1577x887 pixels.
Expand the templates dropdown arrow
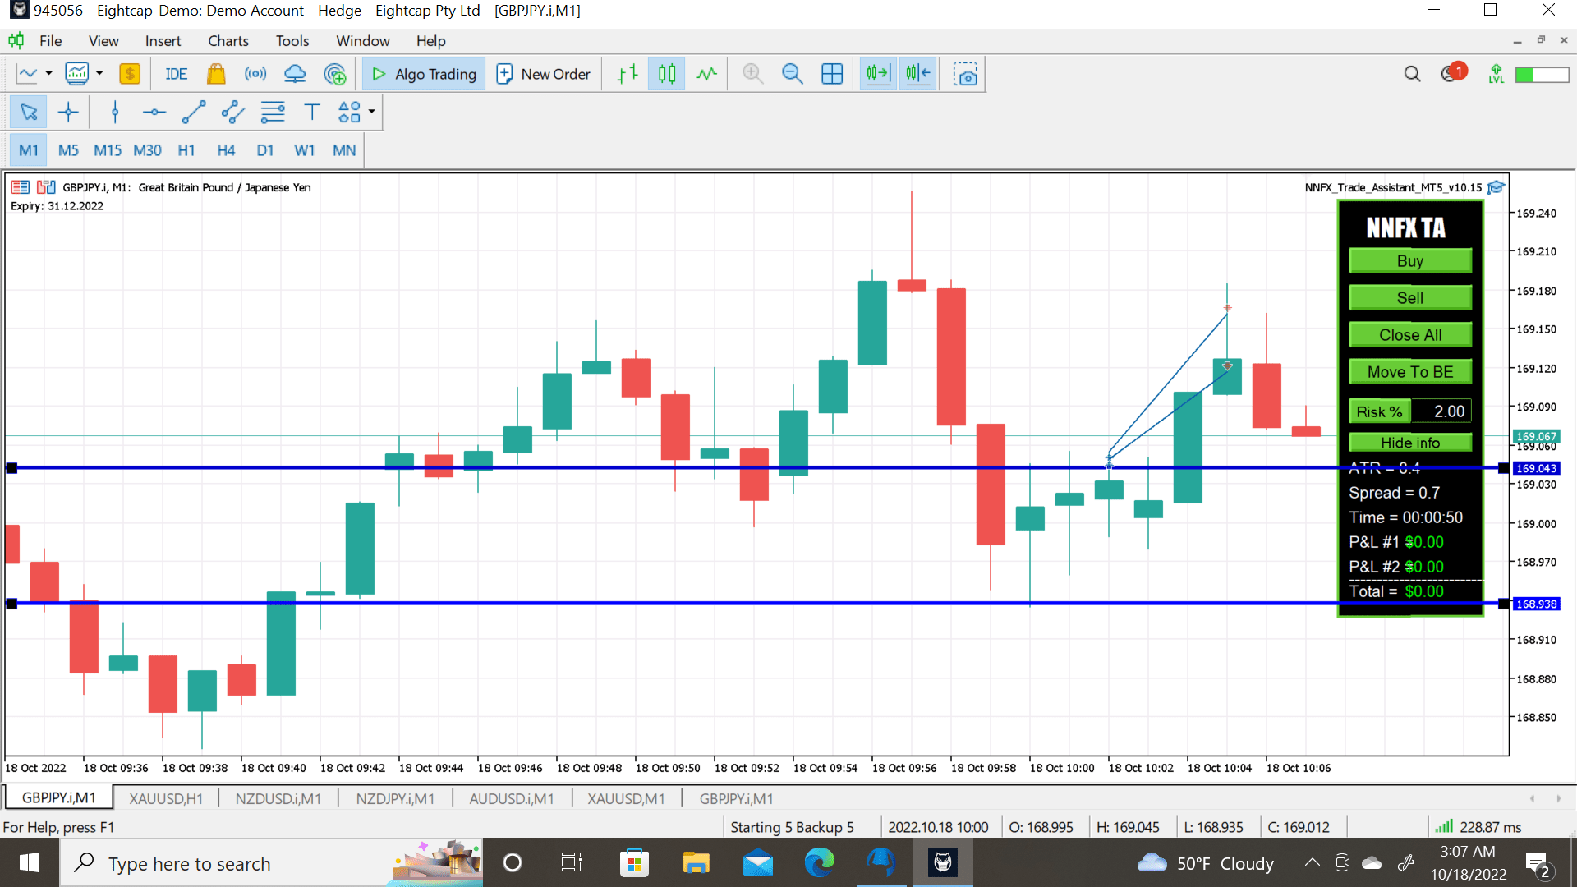point(99,74)
